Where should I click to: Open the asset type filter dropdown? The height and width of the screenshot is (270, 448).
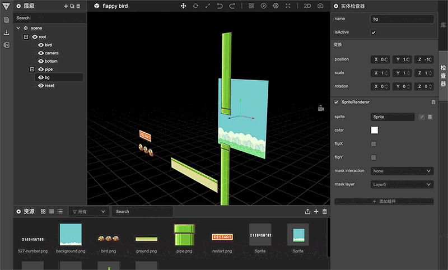(x=89, y=212)
